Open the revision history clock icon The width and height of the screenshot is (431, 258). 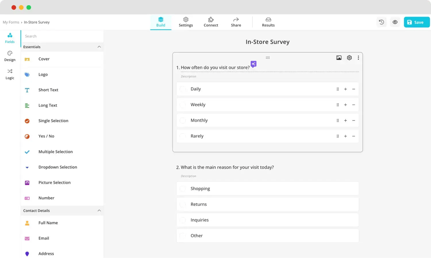pyautogui.click(x=381, y=22)
